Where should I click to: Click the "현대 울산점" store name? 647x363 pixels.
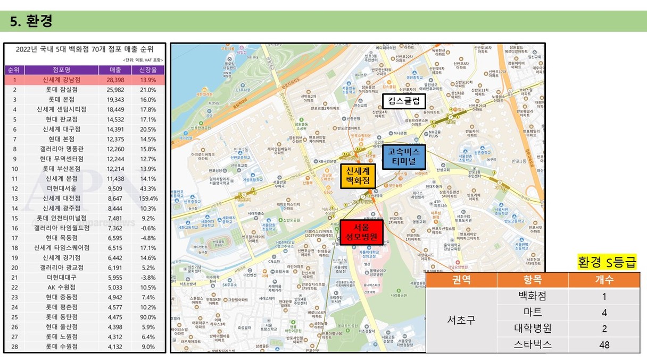(61, 327)
